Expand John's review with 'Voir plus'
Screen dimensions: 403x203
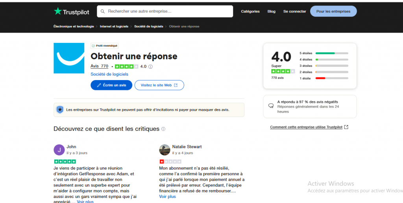85,201
